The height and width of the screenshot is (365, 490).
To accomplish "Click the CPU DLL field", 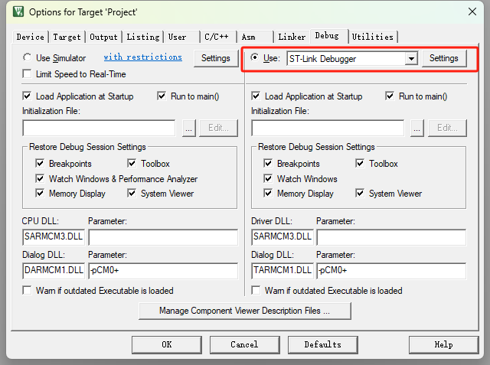I will click(x=54, y=237).
